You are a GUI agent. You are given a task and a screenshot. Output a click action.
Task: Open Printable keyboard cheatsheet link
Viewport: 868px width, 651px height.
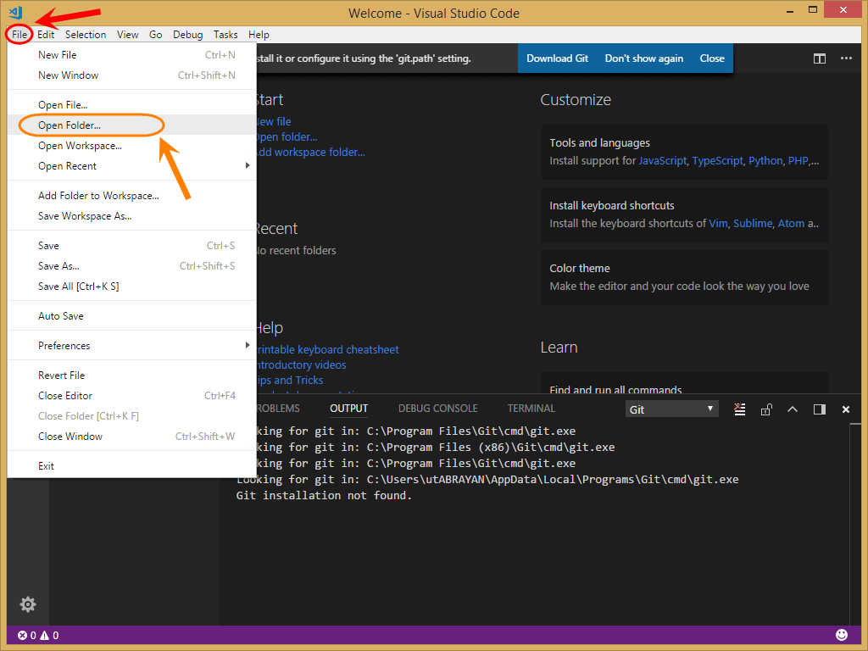point(327,349)
